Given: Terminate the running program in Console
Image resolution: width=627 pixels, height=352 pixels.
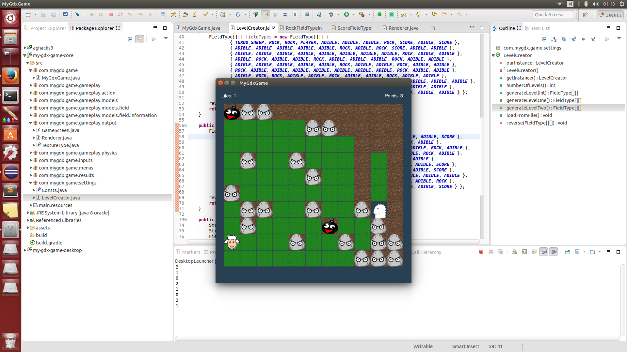Looking at the screenshot, I should [481, 252].
